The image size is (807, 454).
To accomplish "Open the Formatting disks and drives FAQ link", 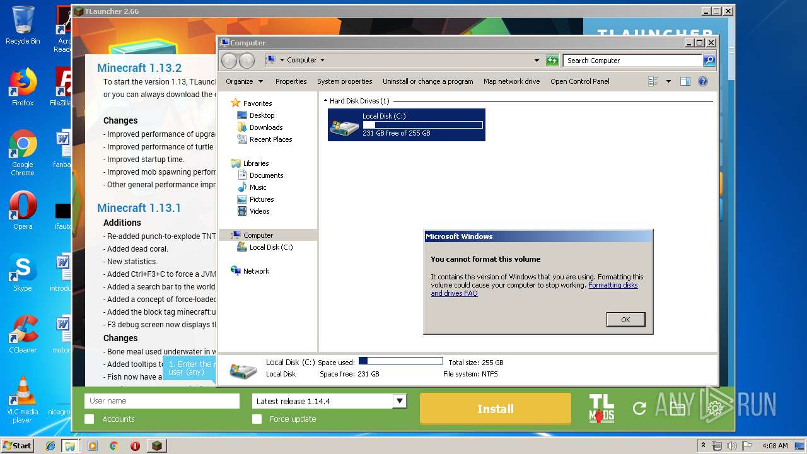I will pos(534,289).
